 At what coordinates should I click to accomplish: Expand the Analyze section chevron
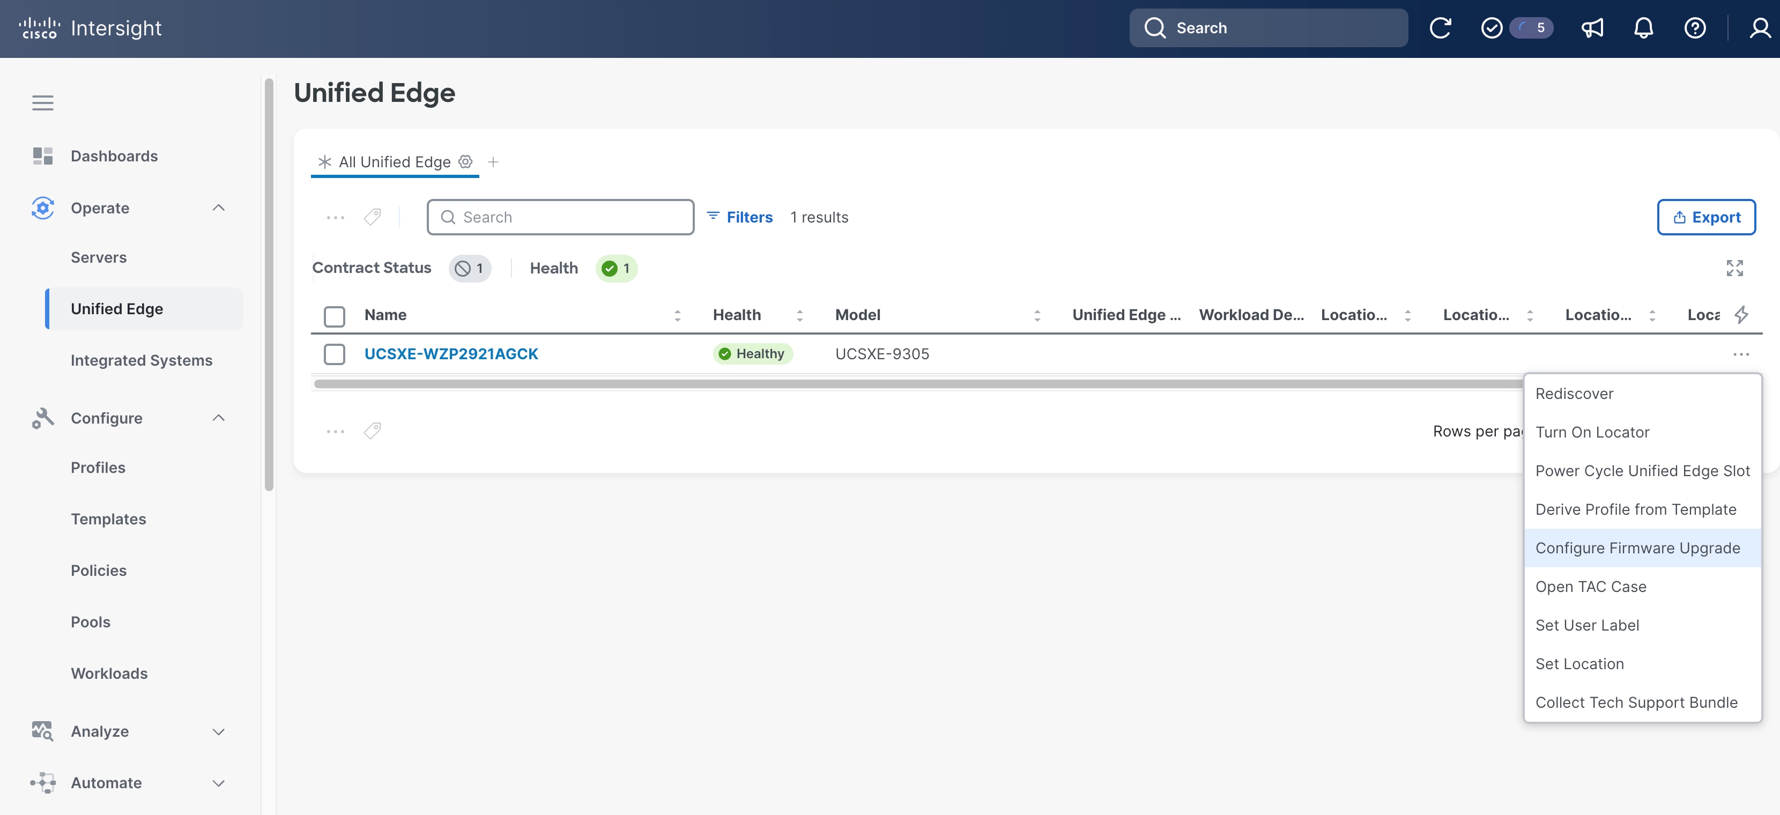(219, 731)
